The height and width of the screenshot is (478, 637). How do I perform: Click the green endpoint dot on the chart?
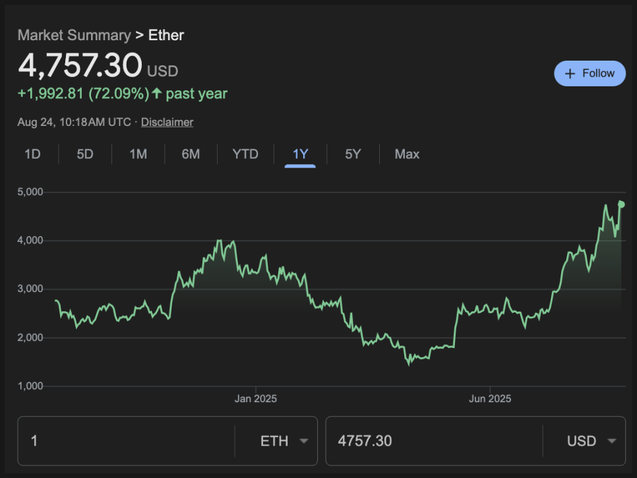pos(621,204)
